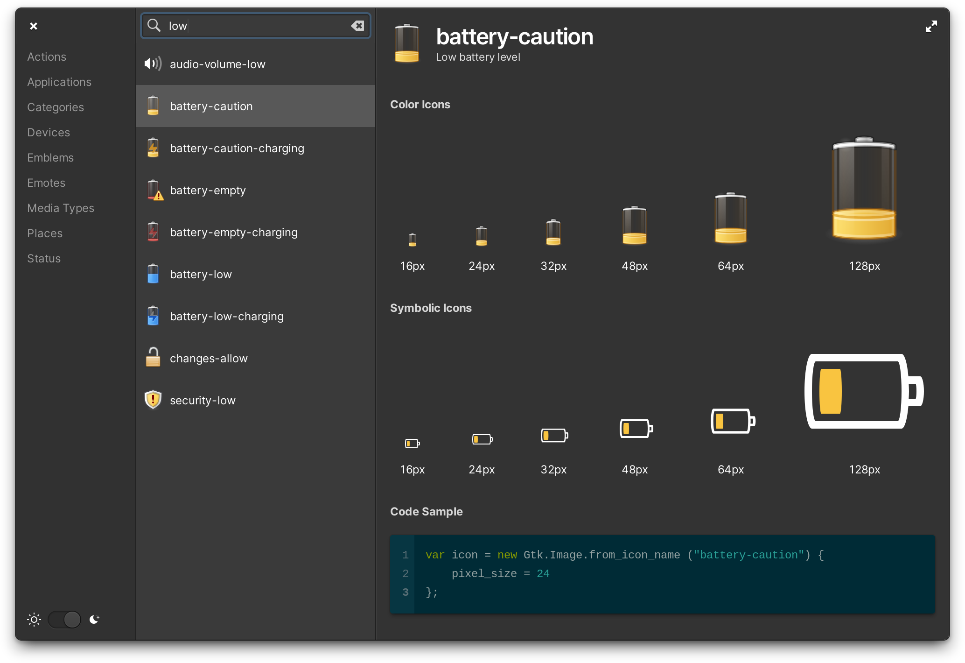Click the fullscreen expand icon
Screen dimensions: 965x663
pyautogui.click(x=931, y=26)
